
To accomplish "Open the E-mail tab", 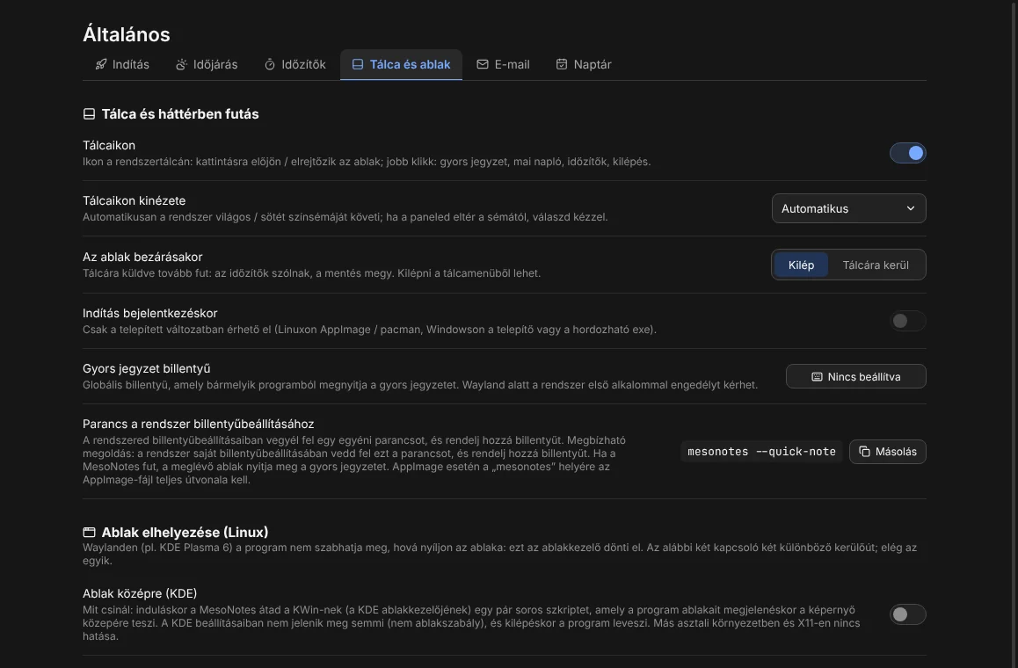I will (x=503, y=64).
